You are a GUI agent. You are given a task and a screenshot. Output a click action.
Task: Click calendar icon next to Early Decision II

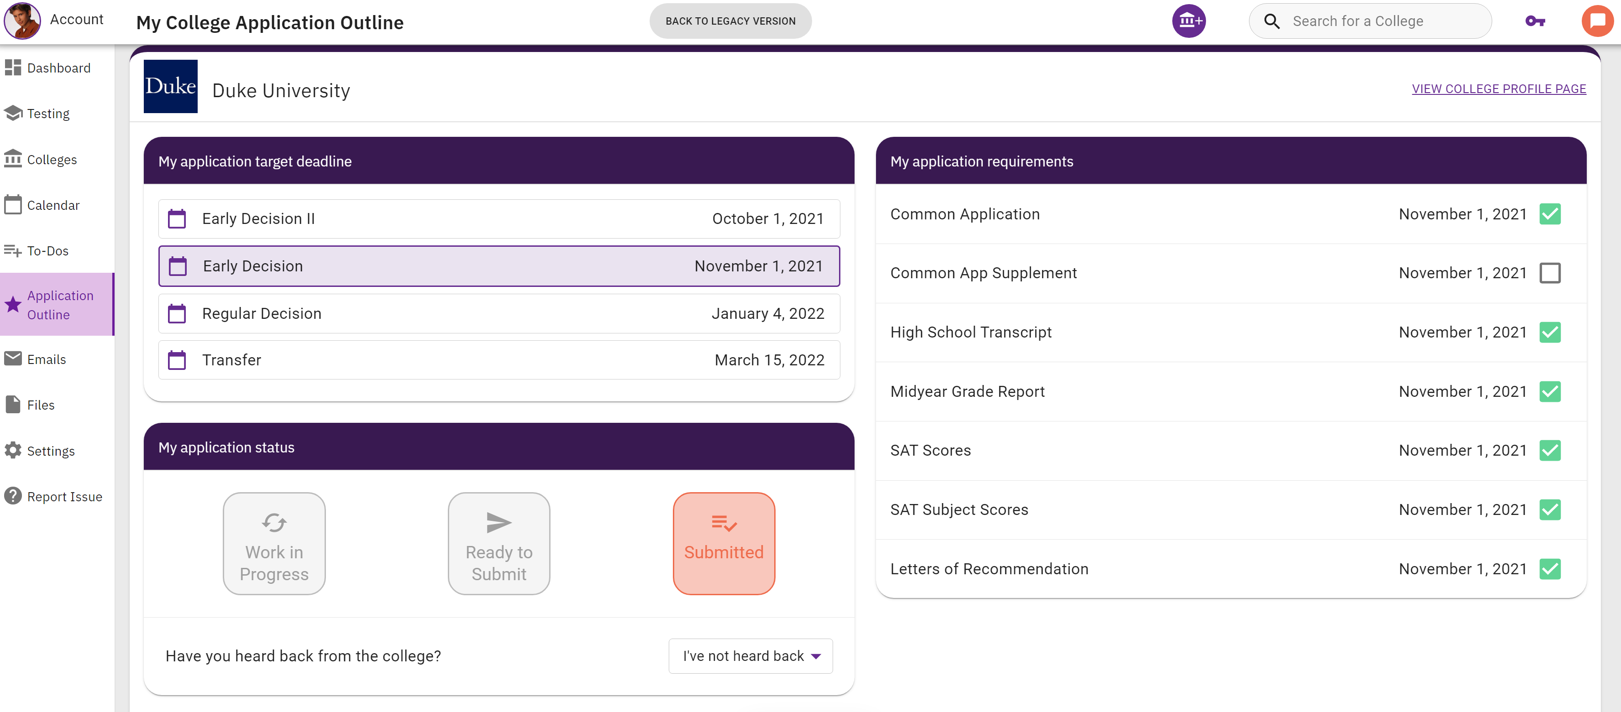[x=177, y=219]
